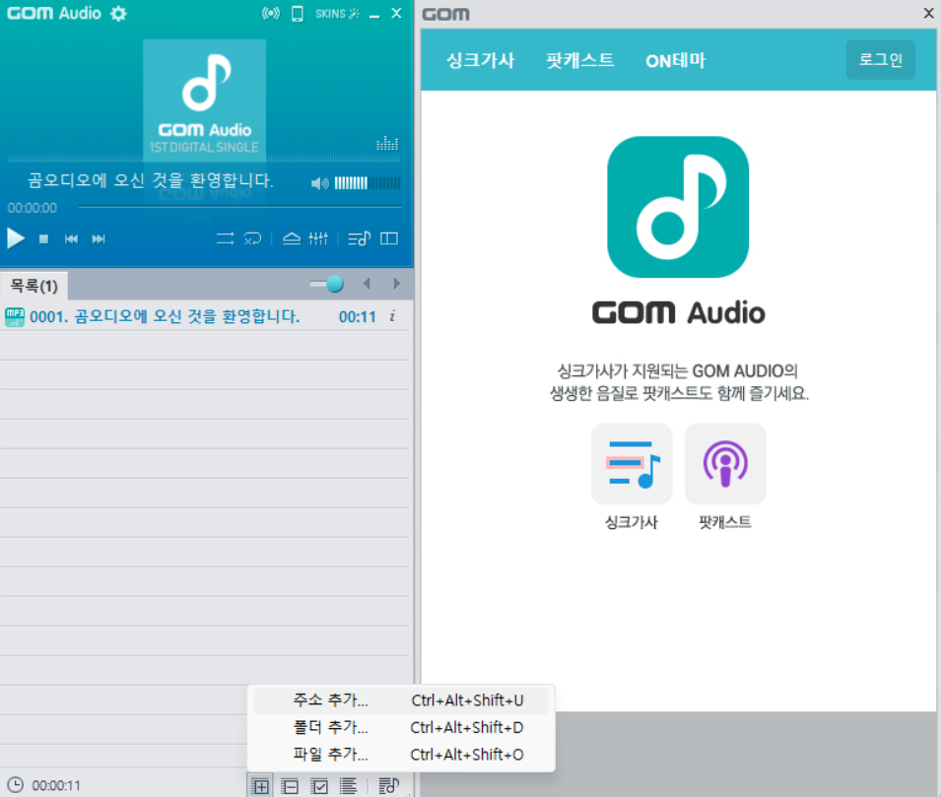Close the GOM Audio player window
This screenshot has height=797, width=941.
397,13
